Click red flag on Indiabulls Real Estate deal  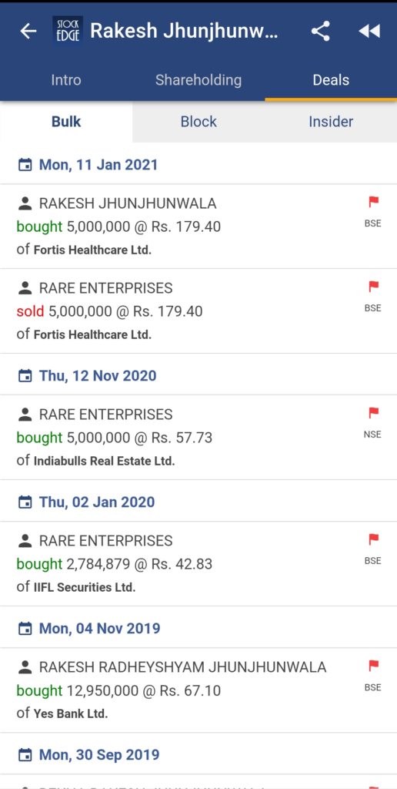pos(373,413)
